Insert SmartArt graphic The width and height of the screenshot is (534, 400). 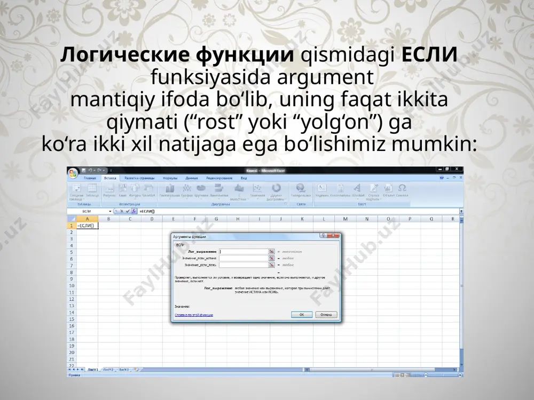click(148, 191)
